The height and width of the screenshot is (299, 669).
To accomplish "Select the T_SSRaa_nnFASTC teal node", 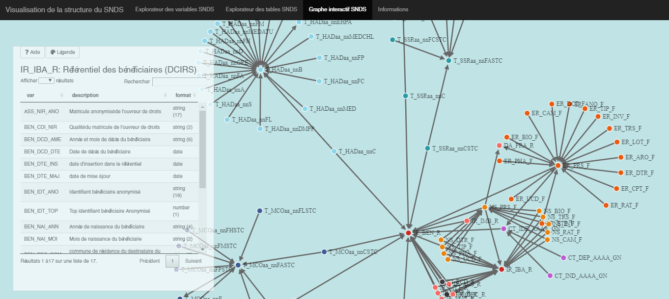I will [448, 60].
